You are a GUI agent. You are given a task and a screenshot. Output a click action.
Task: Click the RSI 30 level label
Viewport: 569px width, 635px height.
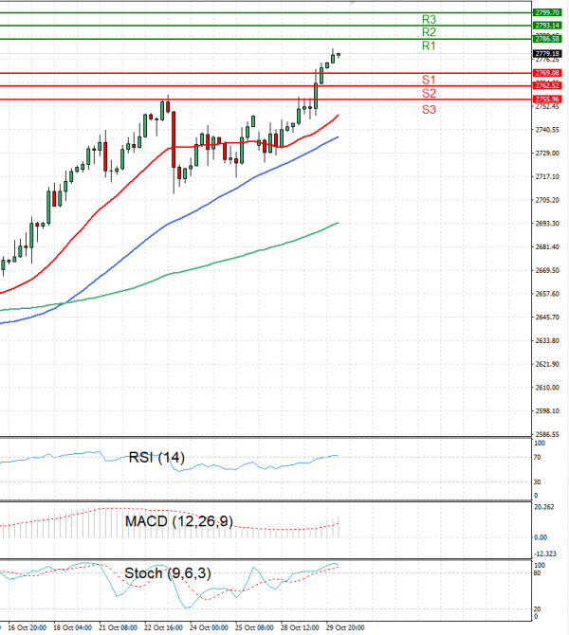click(x=537, y=482)
